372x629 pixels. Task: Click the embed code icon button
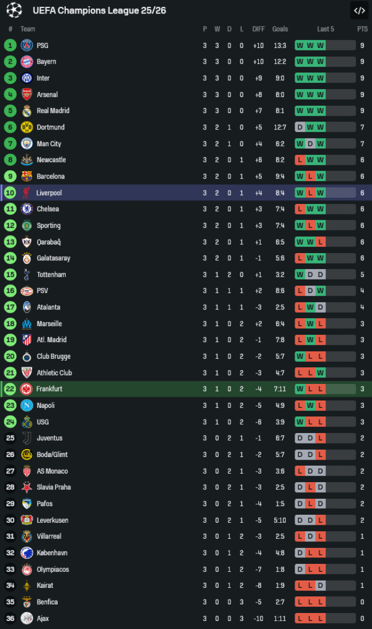click(359, 10)
